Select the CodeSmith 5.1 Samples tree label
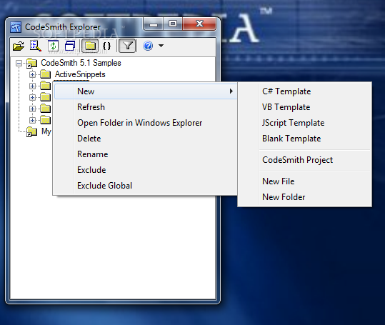Image resolution: width=385 pixels, height=325 pixels. (81, 63)
